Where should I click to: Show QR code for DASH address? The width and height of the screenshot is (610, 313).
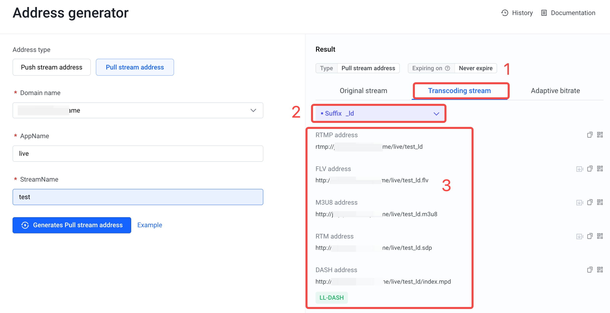coord(600,270)
